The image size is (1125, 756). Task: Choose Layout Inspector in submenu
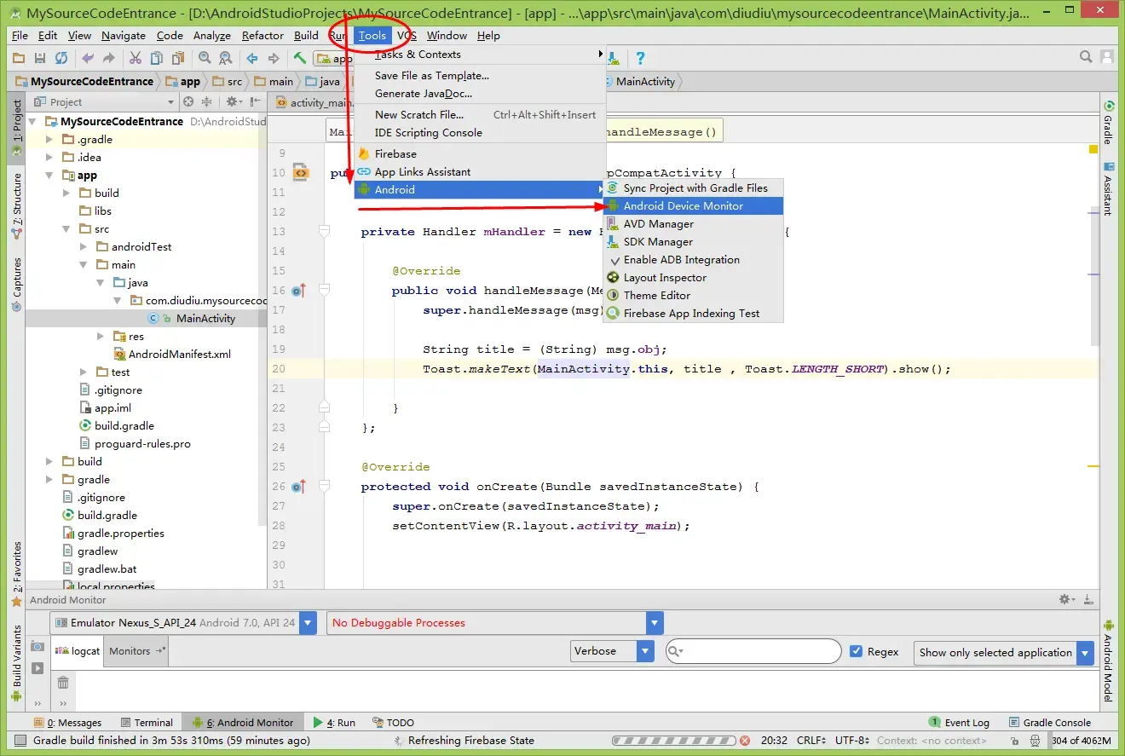click(693, 278)
